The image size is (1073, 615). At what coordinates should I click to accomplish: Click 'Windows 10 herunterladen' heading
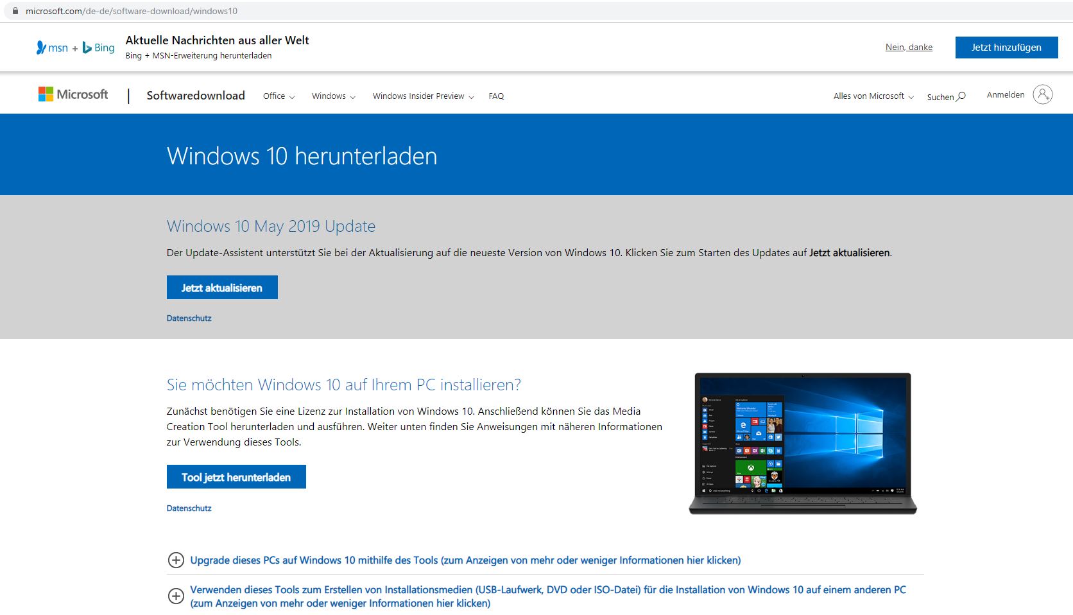(302, 156)
